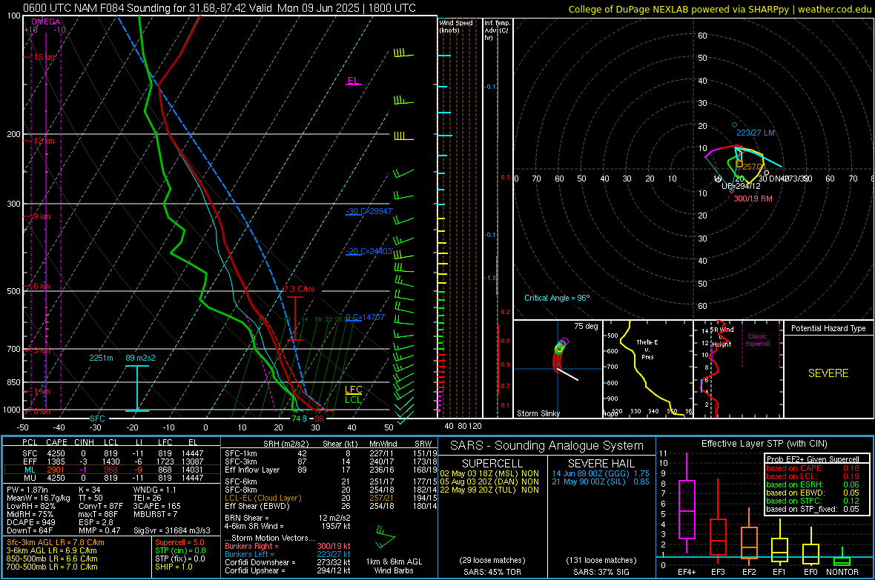Click the Critical Angle = 96° text
The width and height of the screenshot is (875, 580).
[x=557, y=298]
